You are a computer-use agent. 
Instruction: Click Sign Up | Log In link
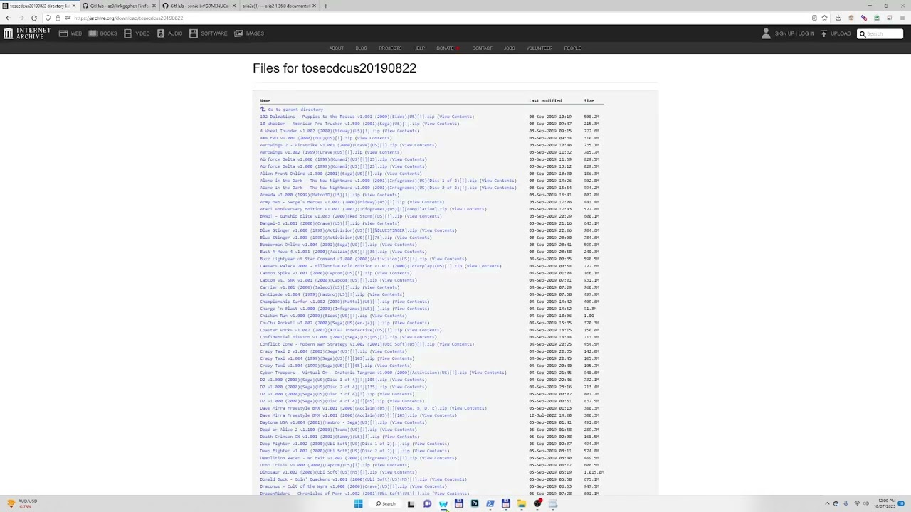click(794, 33)
